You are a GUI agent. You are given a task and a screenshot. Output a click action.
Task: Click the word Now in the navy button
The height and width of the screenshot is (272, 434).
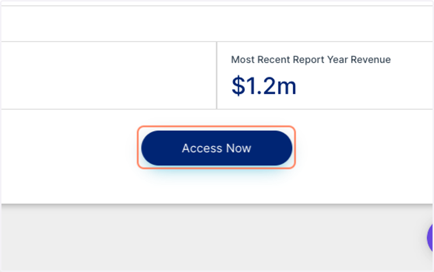coord(238,148)
